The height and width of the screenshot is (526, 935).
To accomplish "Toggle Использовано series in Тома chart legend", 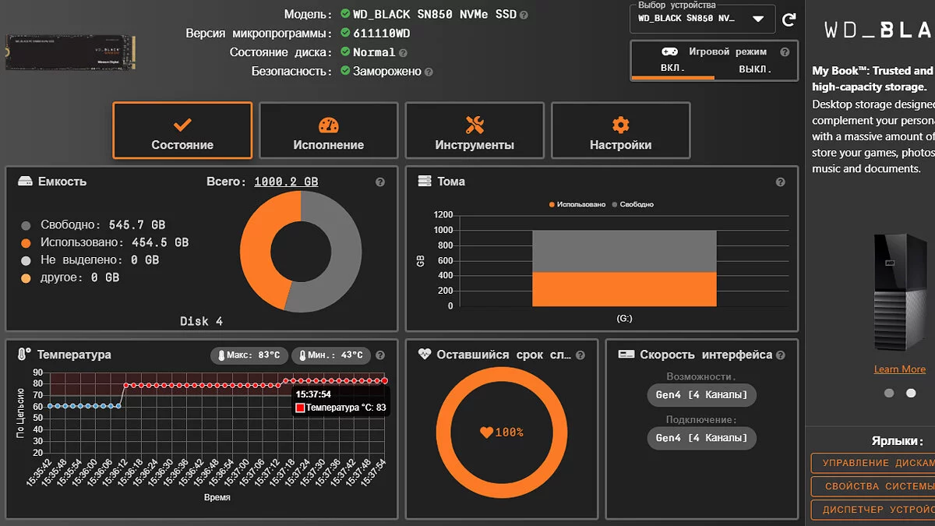I will click(x=577, y=204).
